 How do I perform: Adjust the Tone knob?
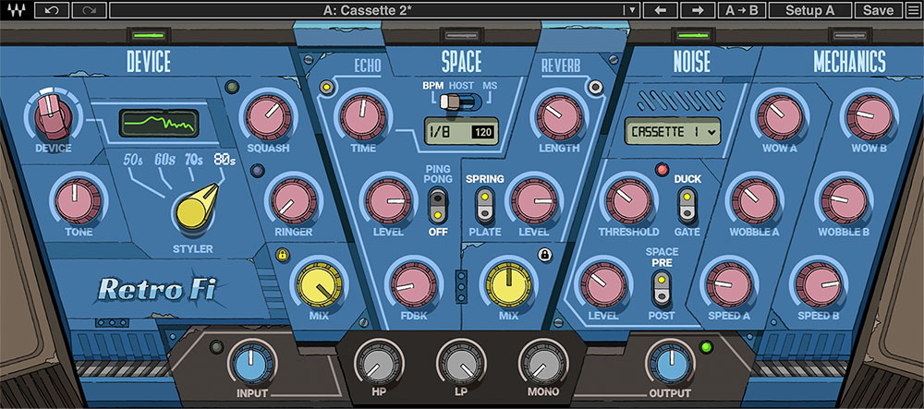point(79,200)
